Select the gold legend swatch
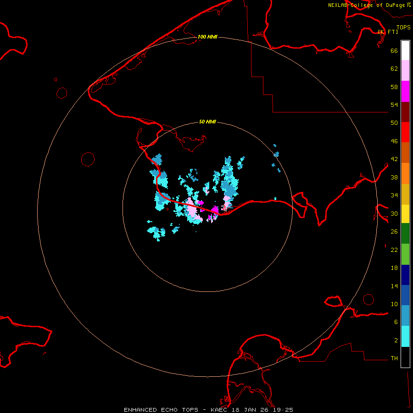 point(405,194)
